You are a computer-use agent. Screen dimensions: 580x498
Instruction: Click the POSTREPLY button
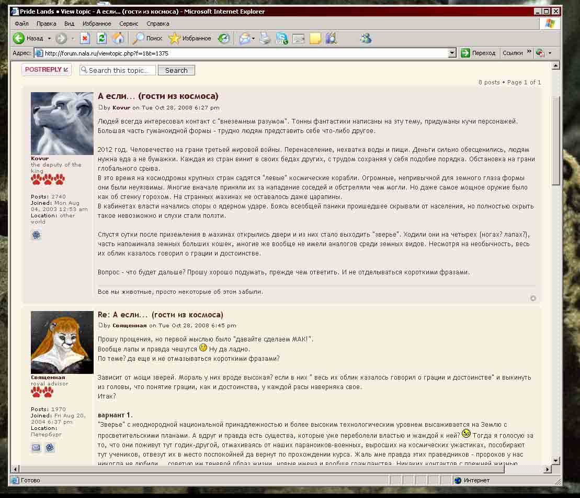point(47,70)
